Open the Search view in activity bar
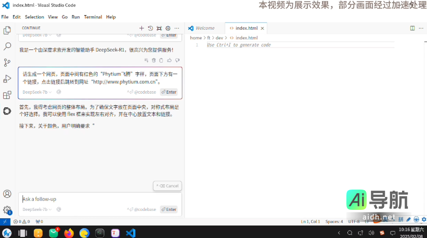 click(x=7, y=46)
